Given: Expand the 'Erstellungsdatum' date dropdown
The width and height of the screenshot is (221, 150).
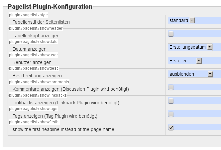Looking at the screenshot, I should (x=190, y=47).
